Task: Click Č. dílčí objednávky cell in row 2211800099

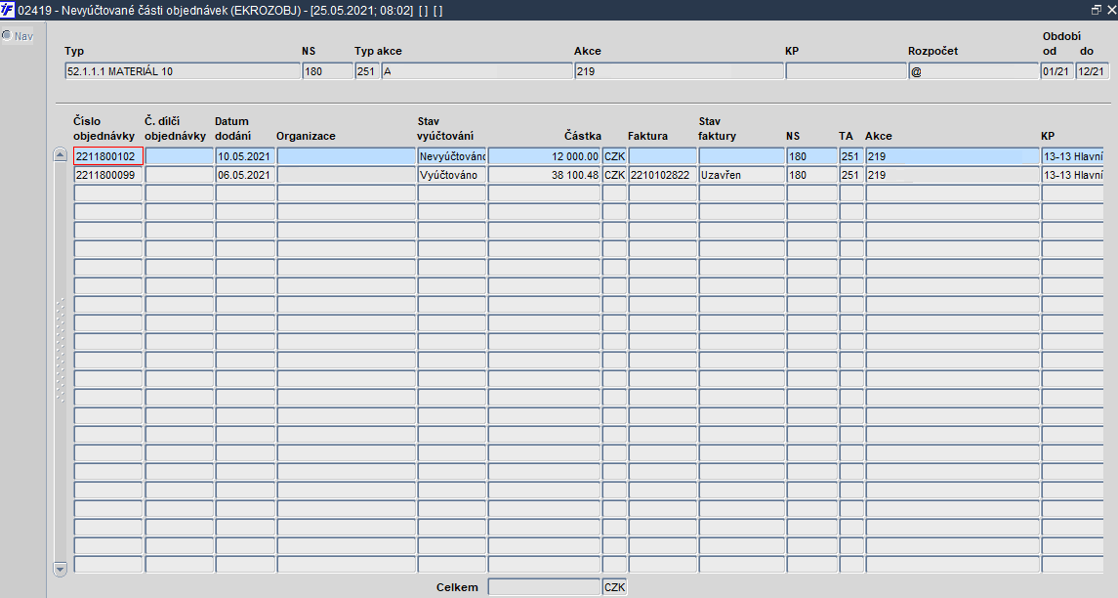Action: [179, 175]
